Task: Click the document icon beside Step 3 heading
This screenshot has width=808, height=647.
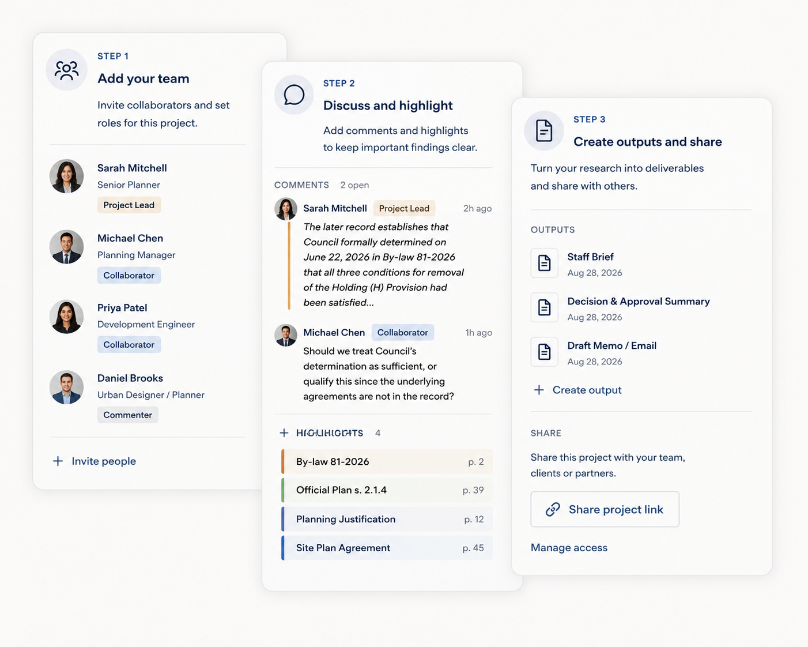Action: [x=544, y=131]
